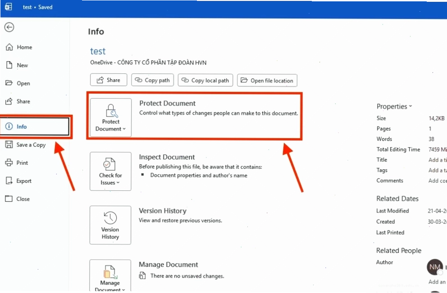The height and width of the screenshot is (293, 447).
Task: Click the Add comments field
Action: 437,180
